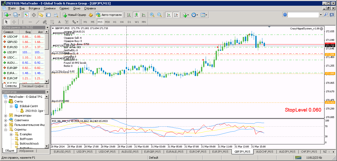337x161 pixels.
Task: Toggle candlestick chart mode
Action: [136, 15]
